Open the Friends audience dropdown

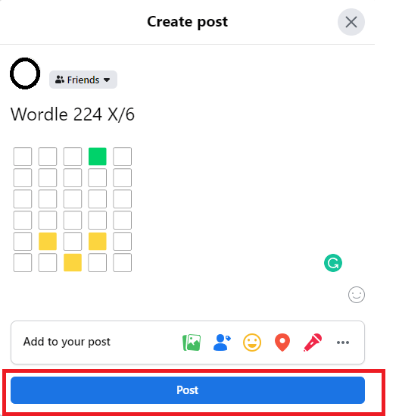coord(83,80)
